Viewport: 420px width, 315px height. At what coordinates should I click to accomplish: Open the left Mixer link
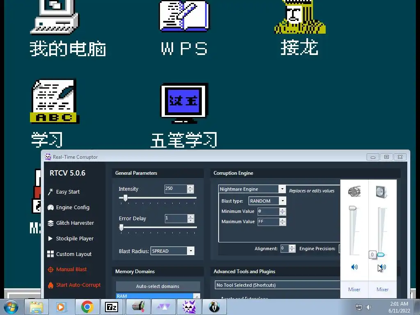354,290
